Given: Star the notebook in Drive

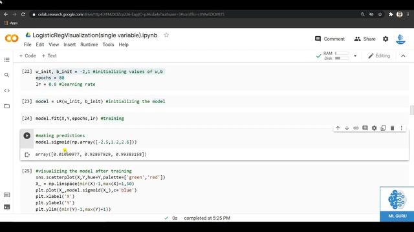Looking at the screenshot, I should tap(166, 35).
